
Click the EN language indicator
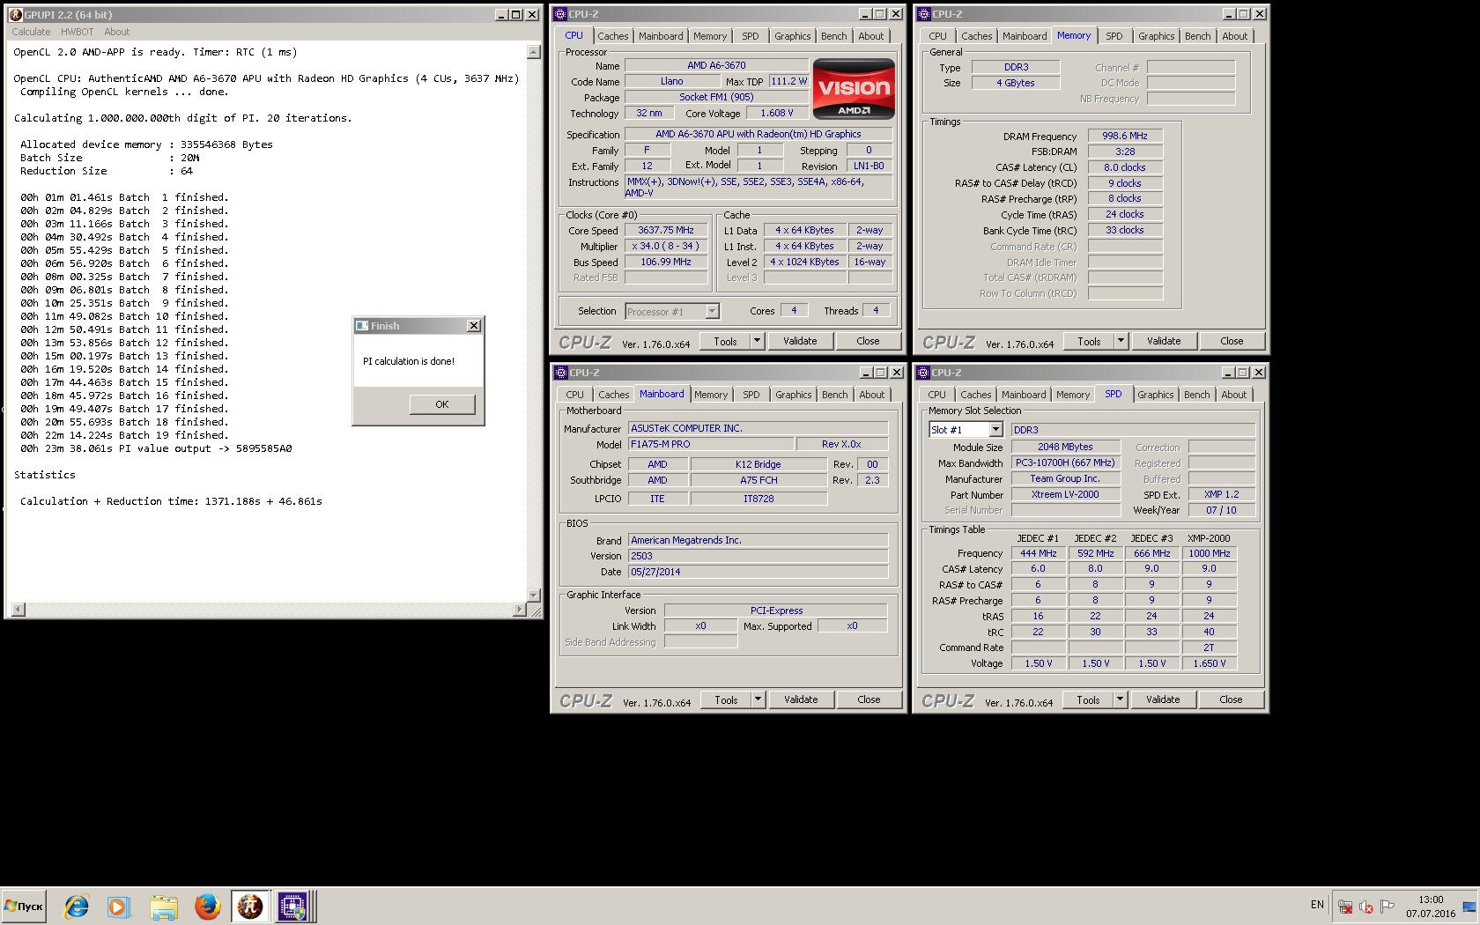tap(1317, 905)
